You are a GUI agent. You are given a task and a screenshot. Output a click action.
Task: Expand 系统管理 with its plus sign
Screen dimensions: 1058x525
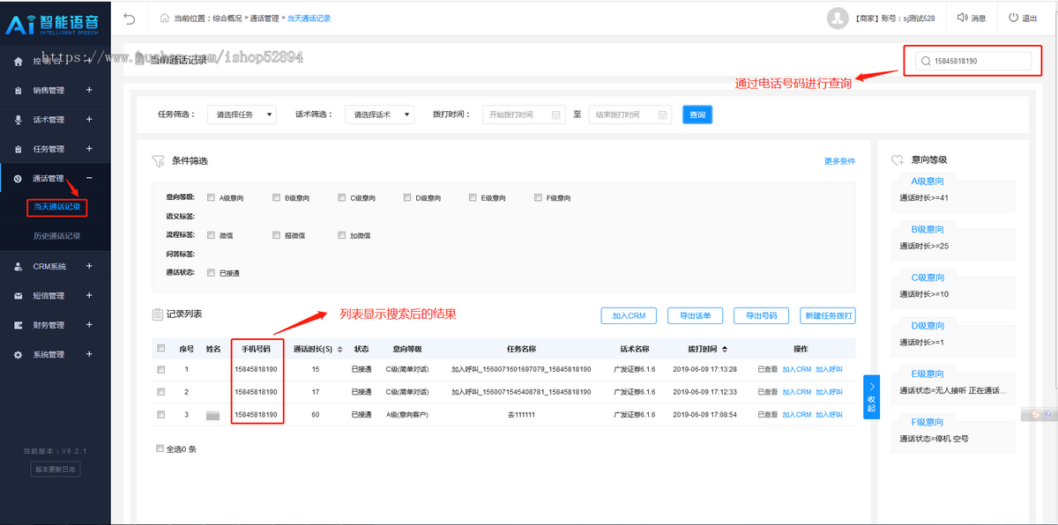coord(89,354)
